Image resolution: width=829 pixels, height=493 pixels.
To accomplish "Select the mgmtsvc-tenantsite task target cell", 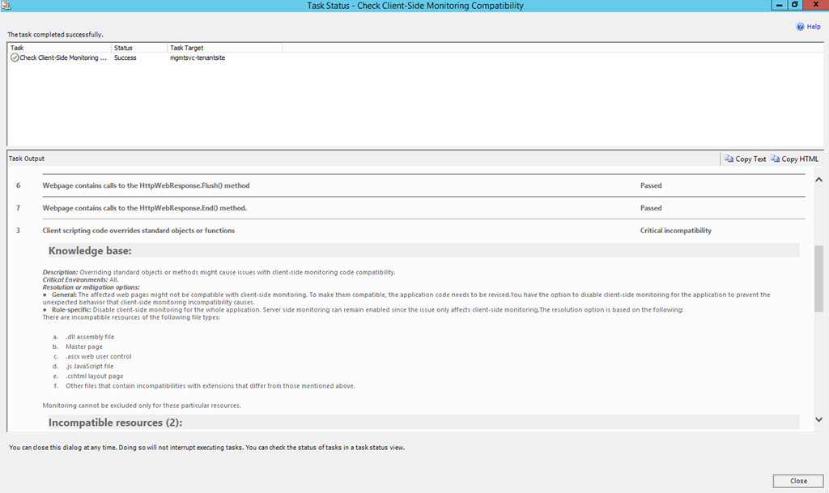I will tap(198, 58).
